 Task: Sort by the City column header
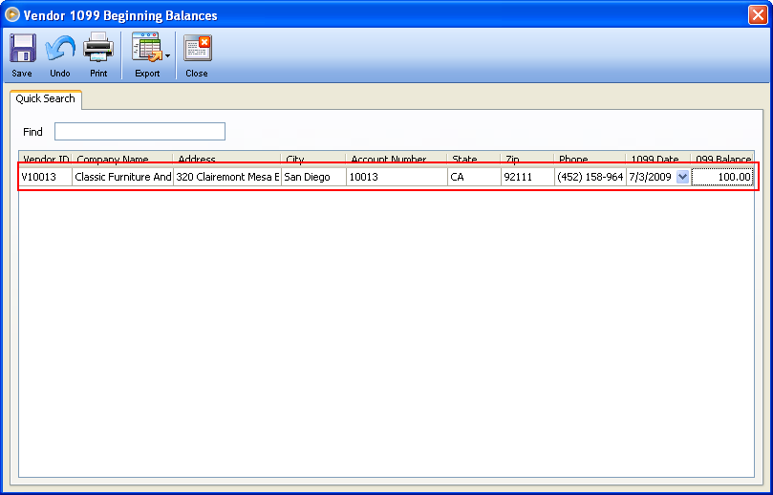(313, 159)
